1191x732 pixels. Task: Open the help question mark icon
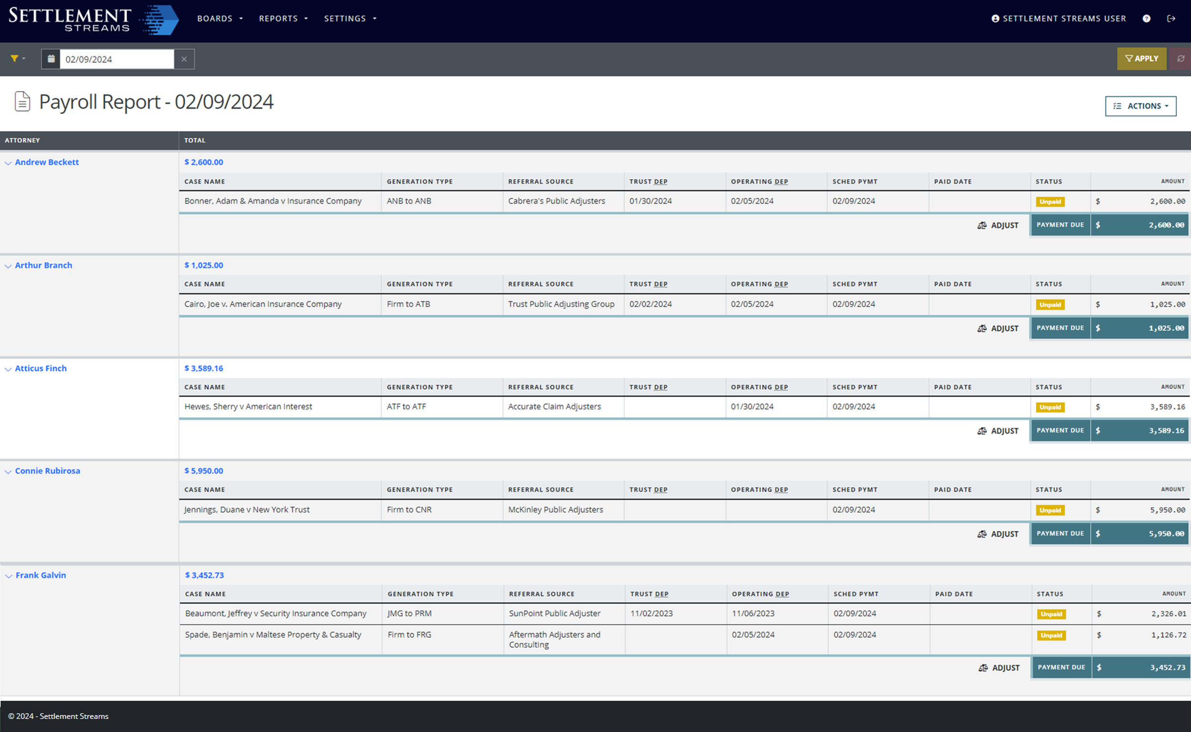(x=1146, y=19)
